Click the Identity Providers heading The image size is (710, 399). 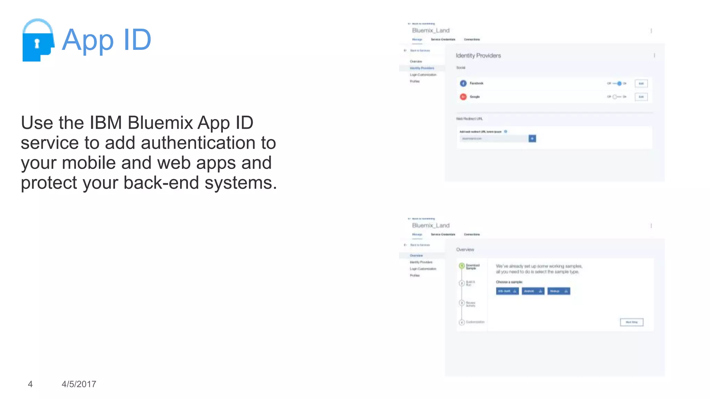pos(478,56)
